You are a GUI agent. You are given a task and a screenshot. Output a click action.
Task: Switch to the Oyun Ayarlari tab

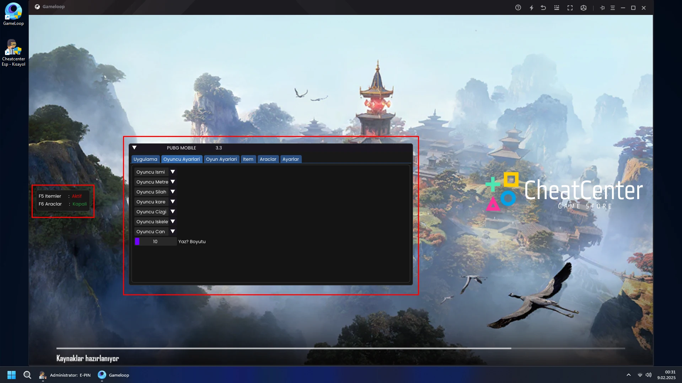click(x=221, y=159)
